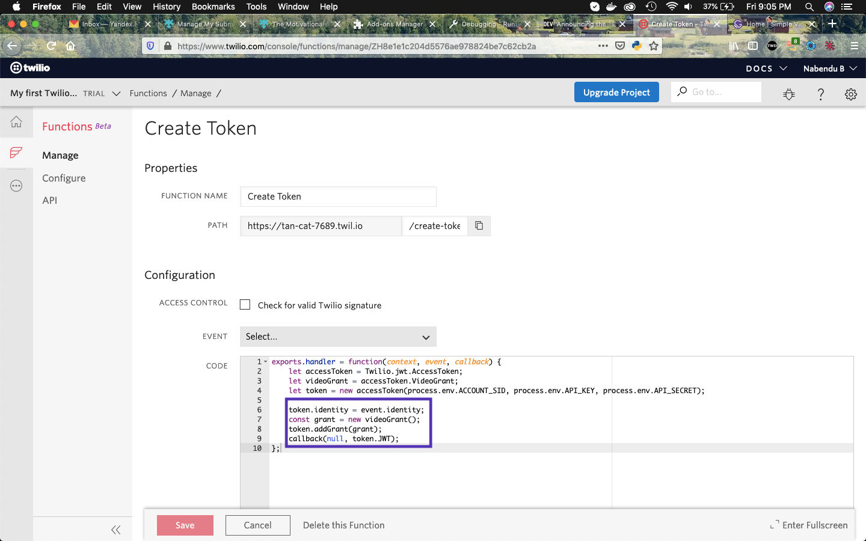
Task: Click Delete this Function link
Action: tap(343, 525)
